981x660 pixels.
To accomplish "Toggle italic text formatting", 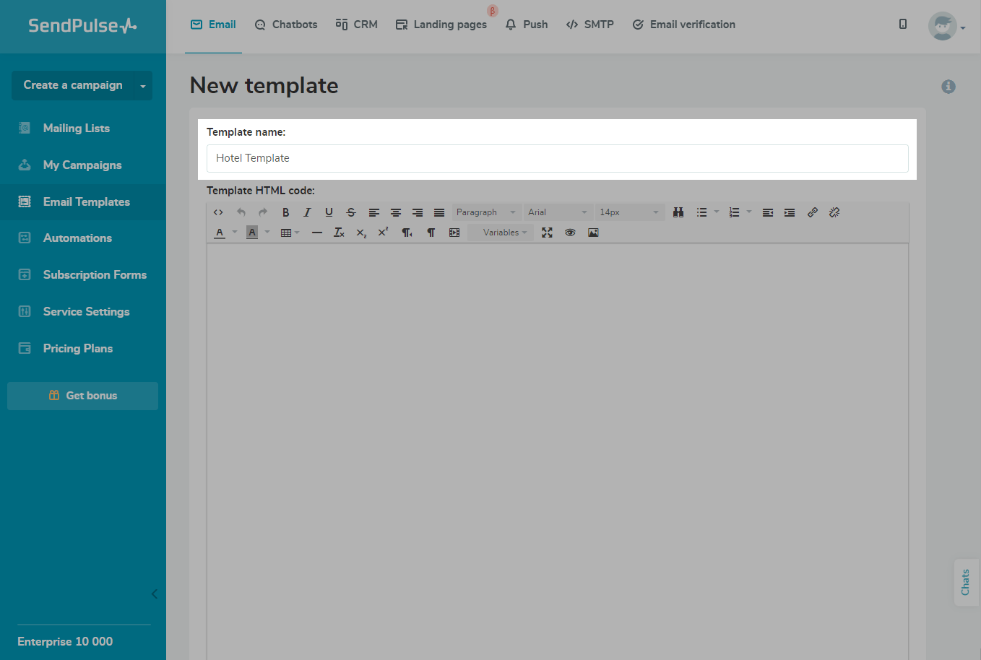I will coord(307,212).
